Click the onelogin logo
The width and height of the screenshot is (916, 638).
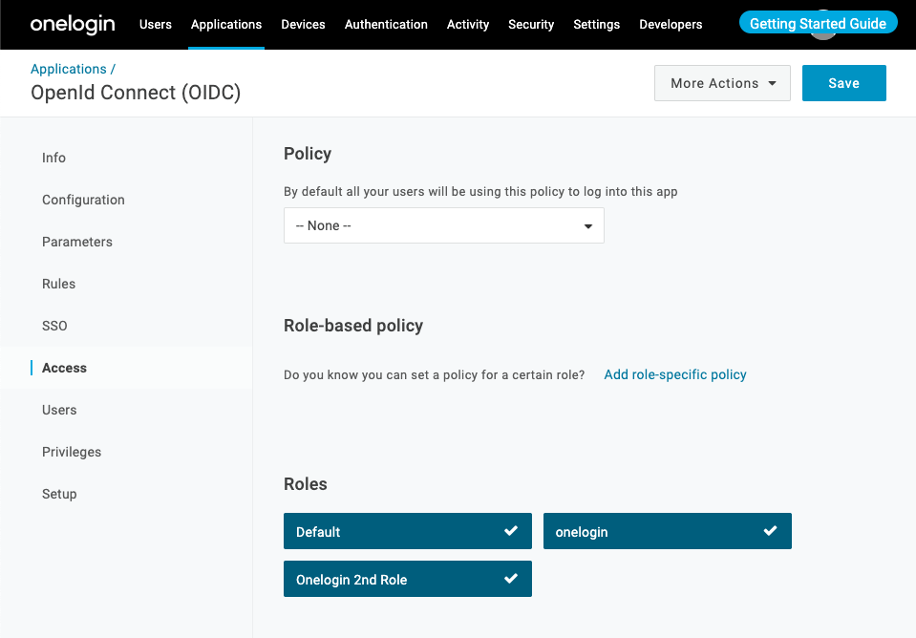[73, 24]
